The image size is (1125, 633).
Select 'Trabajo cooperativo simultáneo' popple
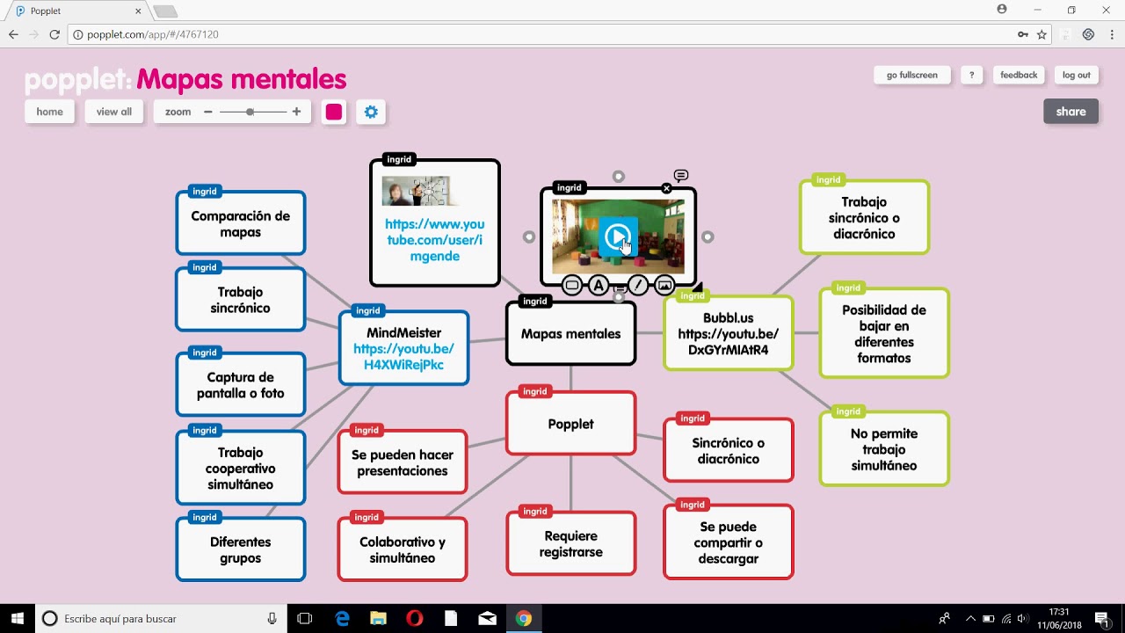click(240, 468)
